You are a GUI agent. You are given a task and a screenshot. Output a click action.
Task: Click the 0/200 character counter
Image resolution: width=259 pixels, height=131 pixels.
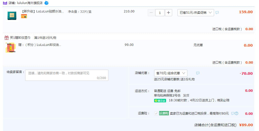point(101,78)
